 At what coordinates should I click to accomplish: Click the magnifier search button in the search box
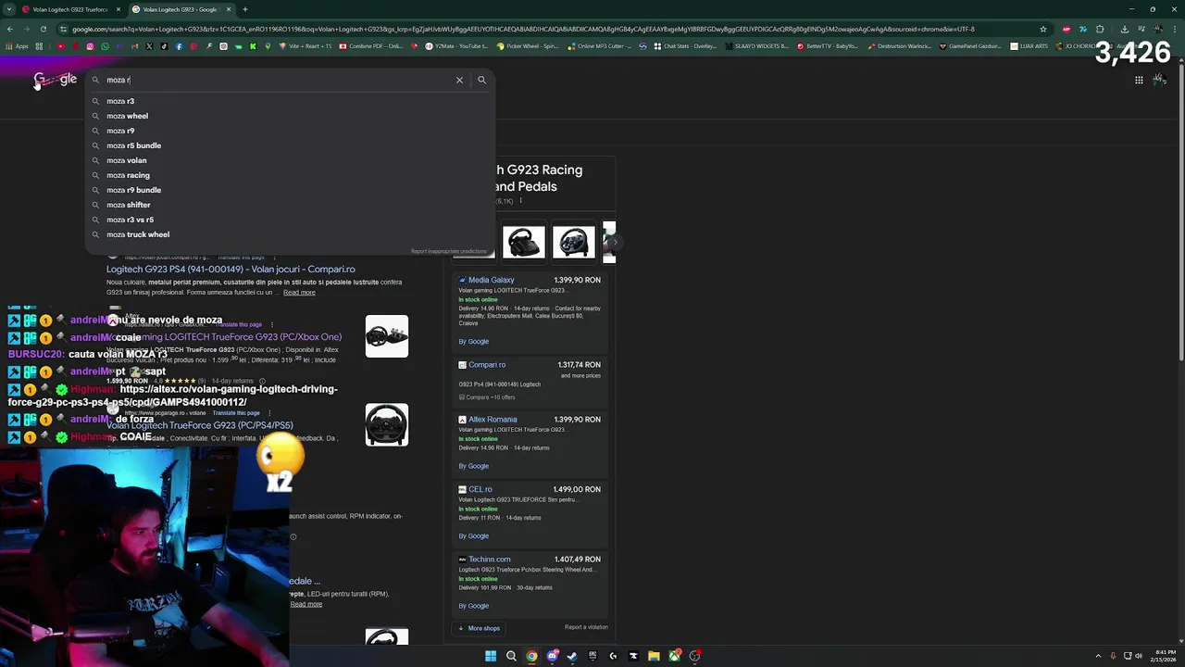(x=481, y=80)
